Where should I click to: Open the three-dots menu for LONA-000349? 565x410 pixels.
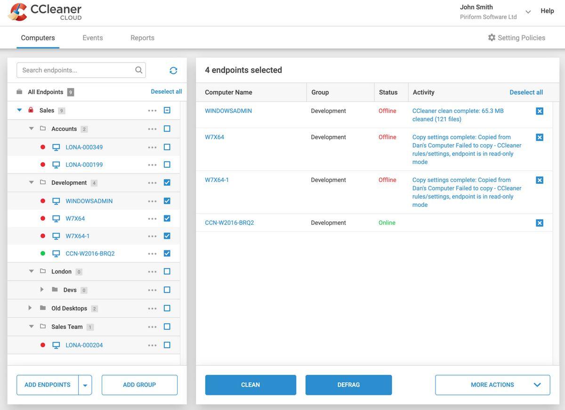(152, 148)
